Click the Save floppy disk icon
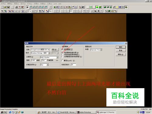 click(x=8, y=7)
